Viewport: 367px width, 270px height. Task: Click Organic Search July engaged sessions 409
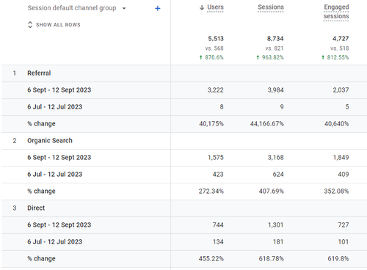(x=344, y=175)
